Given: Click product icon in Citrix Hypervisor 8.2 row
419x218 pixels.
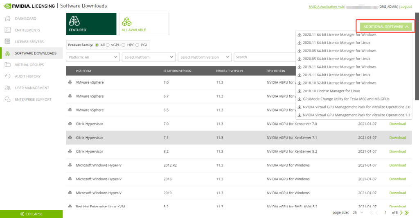Looking at the screenshot, I should coord(70,151).
